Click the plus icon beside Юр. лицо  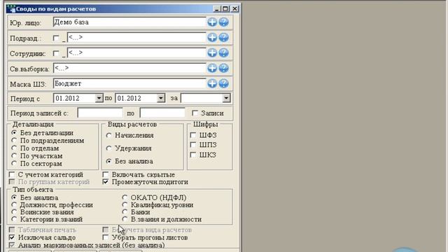click(x=212, y=22)
